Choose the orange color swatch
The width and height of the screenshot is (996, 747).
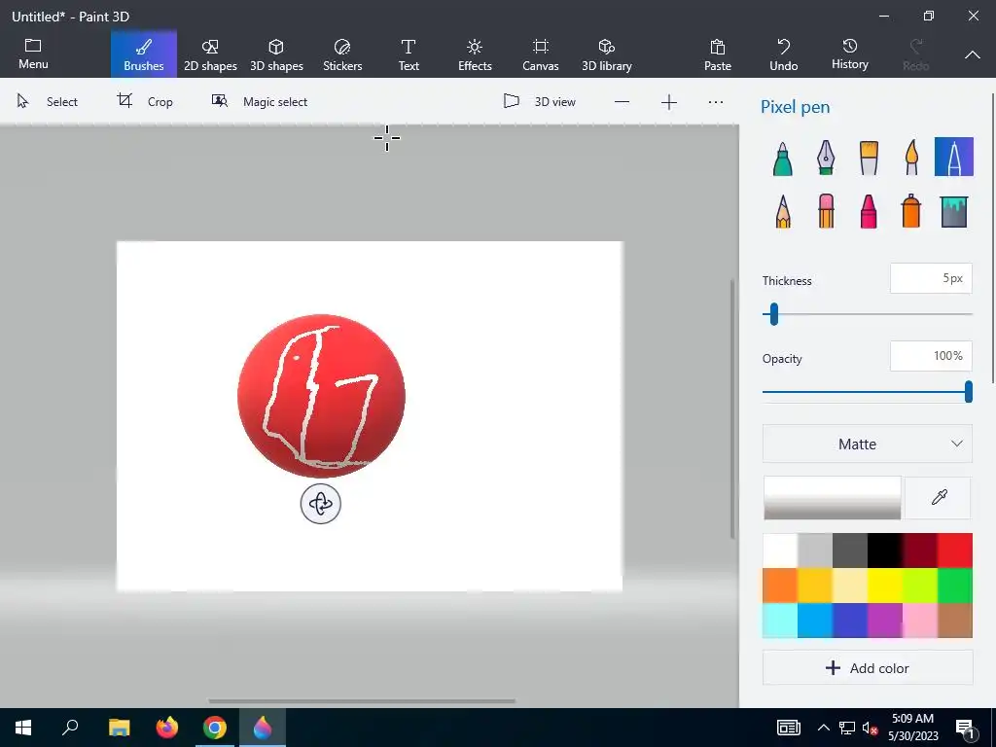click(x=780, y=585)
